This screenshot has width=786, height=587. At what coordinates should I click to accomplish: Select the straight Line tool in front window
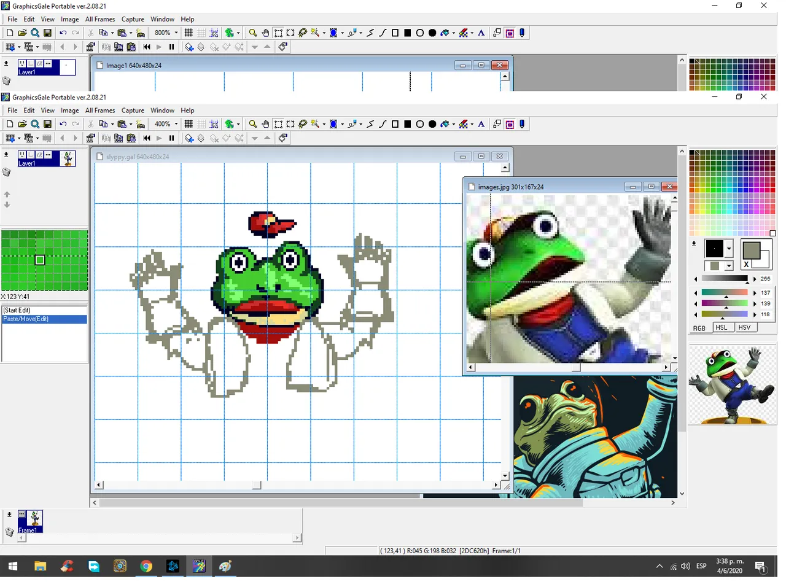click(x=370, y=124)
